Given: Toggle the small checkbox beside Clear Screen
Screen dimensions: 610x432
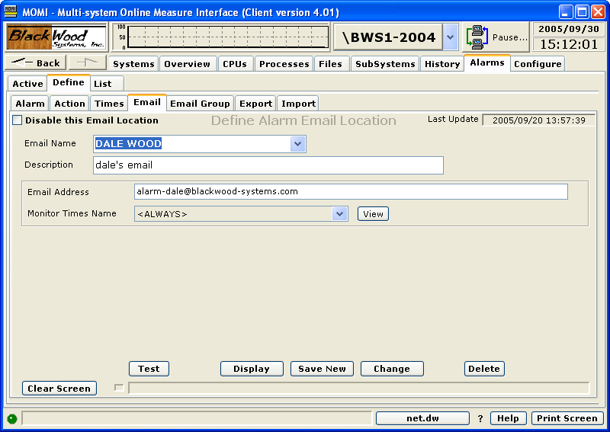Looking at the screenshot, I should pos(119,388).
